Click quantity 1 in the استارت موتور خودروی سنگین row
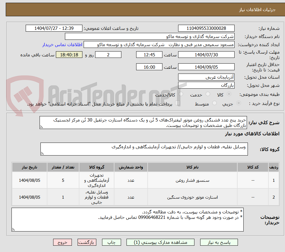 pyautogui.click(x=63, y=197)
